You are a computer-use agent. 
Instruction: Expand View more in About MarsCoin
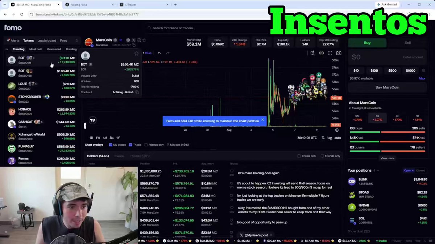click(x=387, y=158)
